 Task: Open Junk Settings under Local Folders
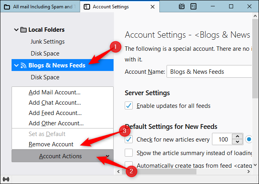point(47,42)
